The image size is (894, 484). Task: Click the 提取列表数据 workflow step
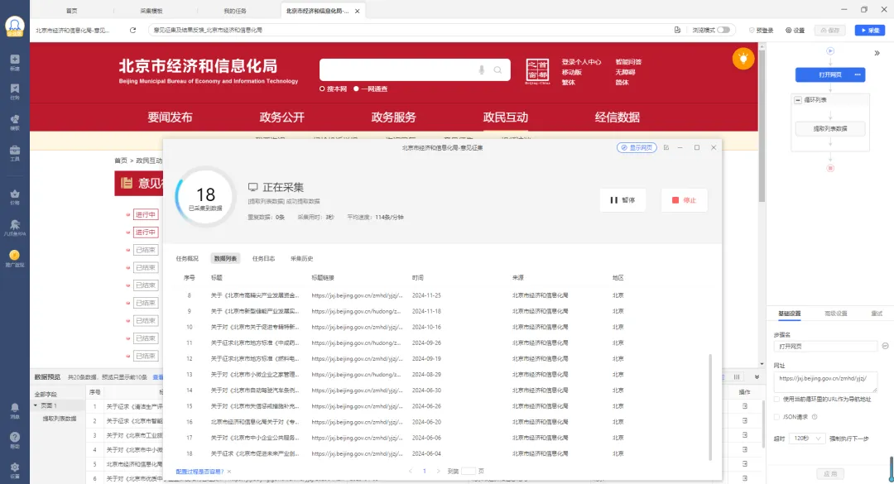(x=830, y=129)
